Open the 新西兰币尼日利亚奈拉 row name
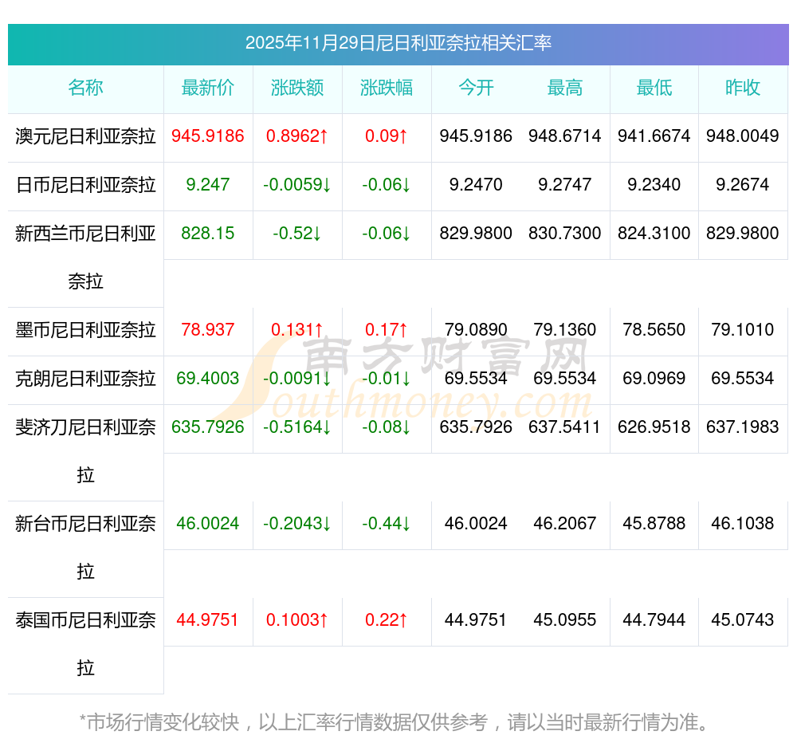The height and width of the screenshot is (747, 797). [x=85, y=257]
